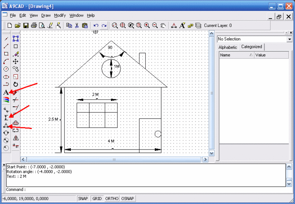Select Horizontal dimension tool in side toolbar
This screenshot has height=204, width=295.
click(6, 125)
